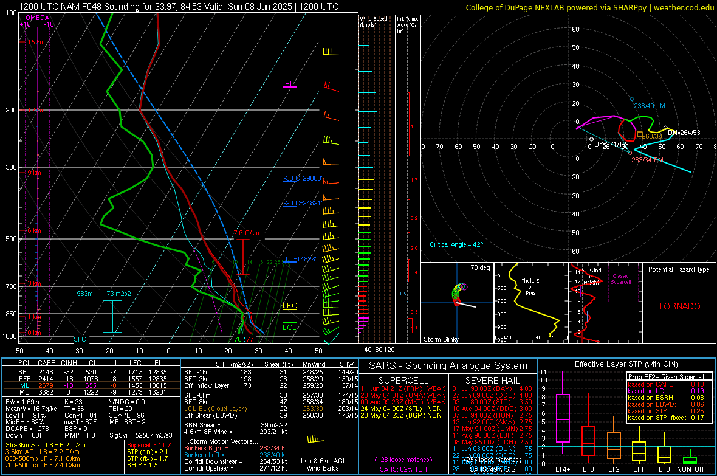Select the 'DN=264/53' hodograph label
The height and width of the screenshot is (476, 717).
tap(684, 133)
